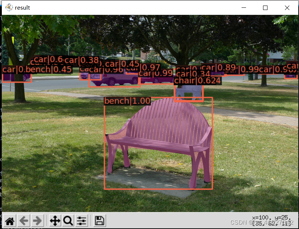
Task: Click the bench|1.00 detection label
Action: (x=127, y=100)
